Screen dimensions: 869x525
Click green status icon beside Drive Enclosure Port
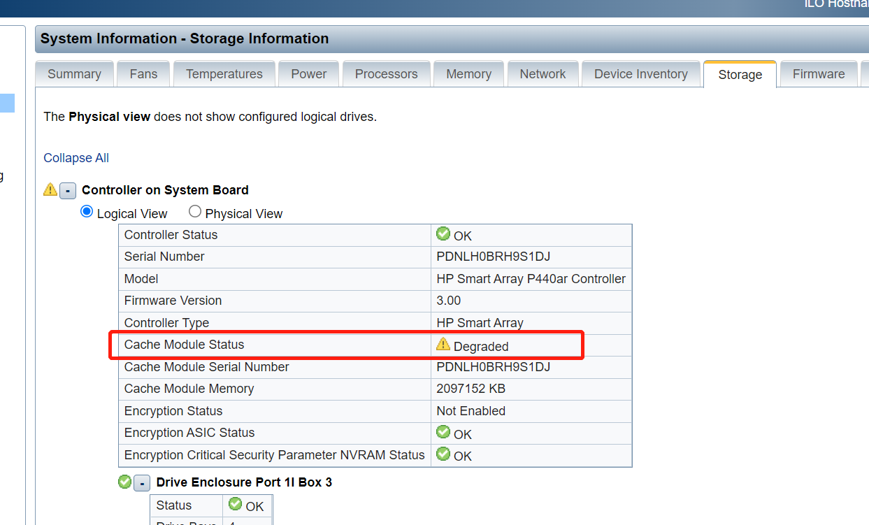coord(124,482)
